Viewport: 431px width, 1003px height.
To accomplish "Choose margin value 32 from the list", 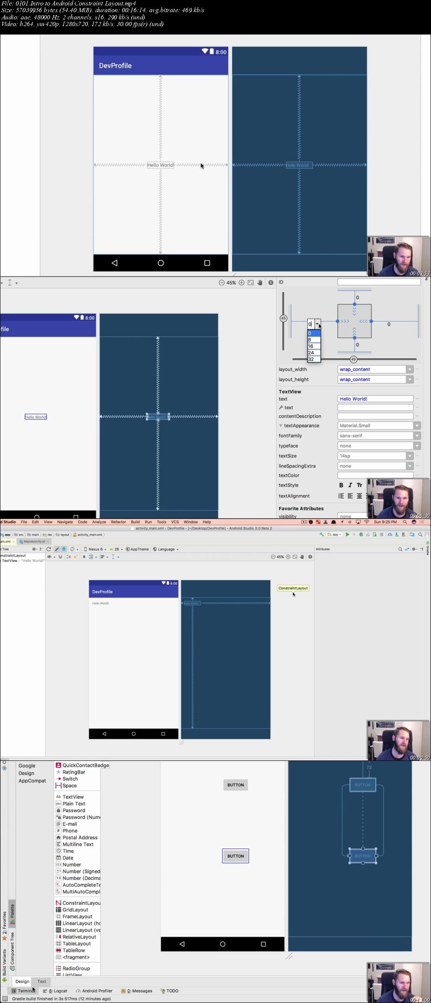I will coord(314,359).
